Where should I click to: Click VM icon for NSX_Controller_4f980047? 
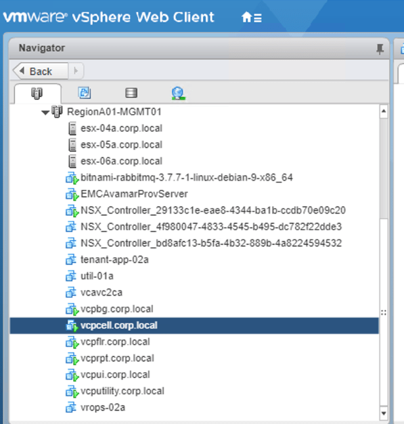point(71,227)
